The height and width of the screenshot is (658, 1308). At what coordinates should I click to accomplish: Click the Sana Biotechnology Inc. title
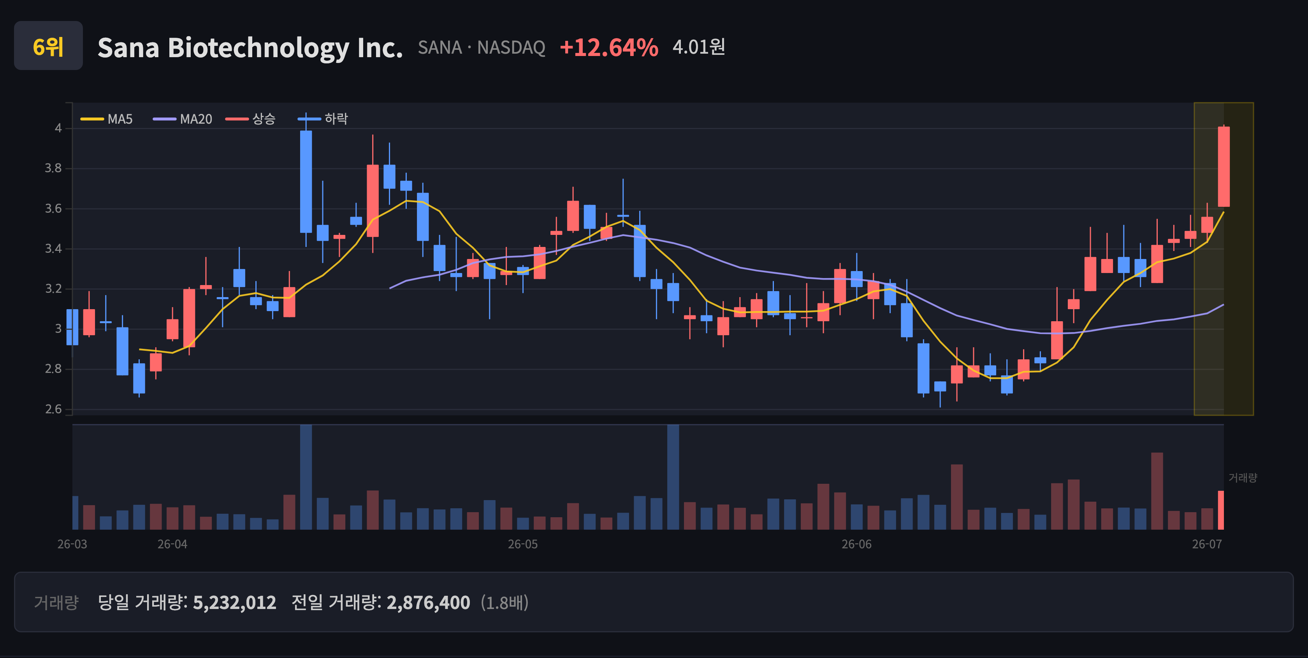250,48
